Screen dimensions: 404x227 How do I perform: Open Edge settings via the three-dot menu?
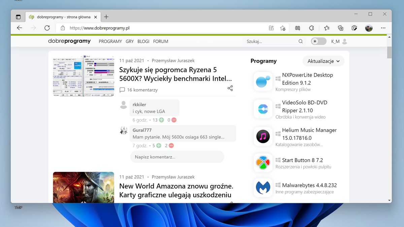pyautogui.click(x=383, y=28)
